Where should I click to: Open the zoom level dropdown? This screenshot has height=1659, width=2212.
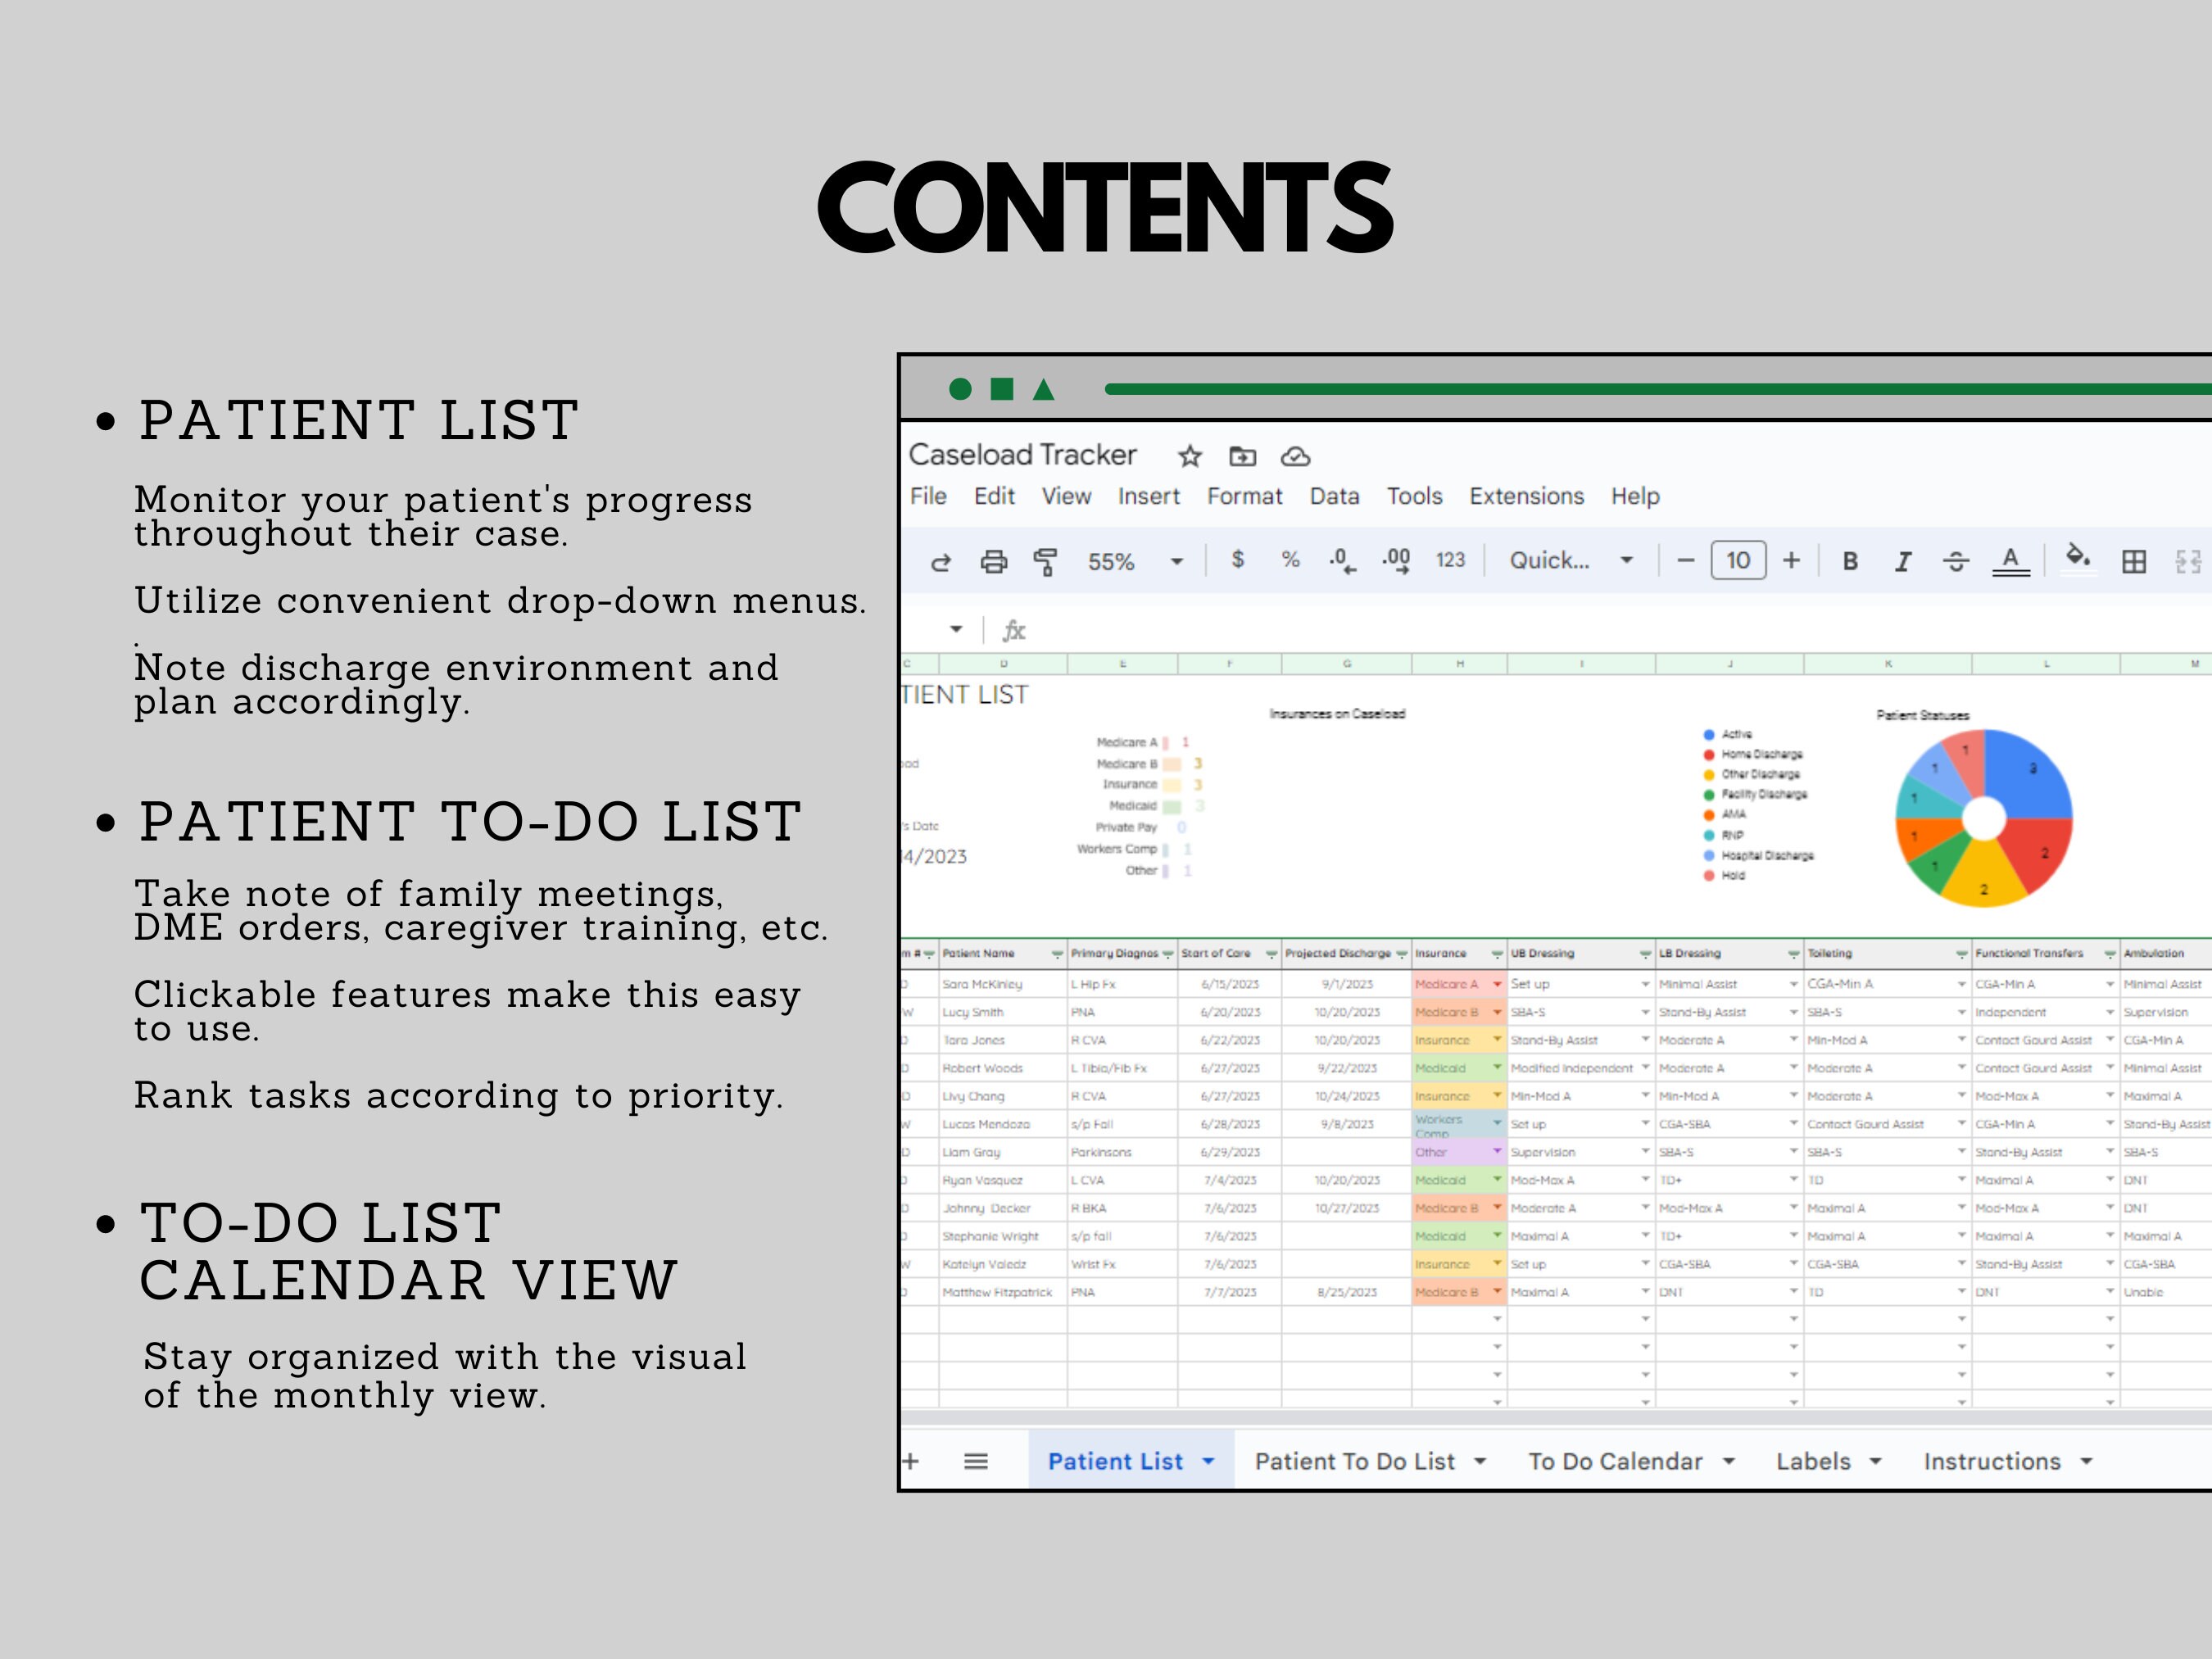click(1176, 561)
